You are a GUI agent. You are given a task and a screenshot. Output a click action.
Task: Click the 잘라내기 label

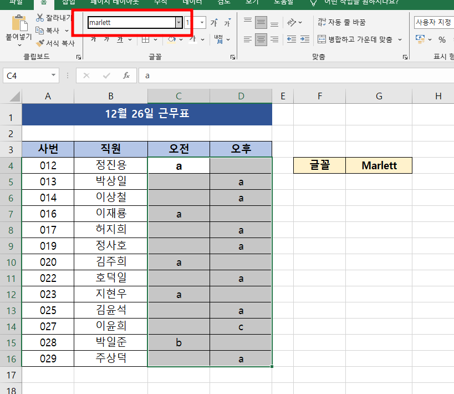tap(59, 18)
